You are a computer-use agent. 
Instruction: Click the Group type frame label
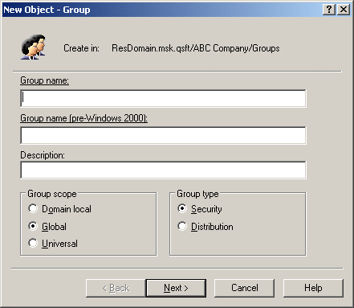coord(197,194)
